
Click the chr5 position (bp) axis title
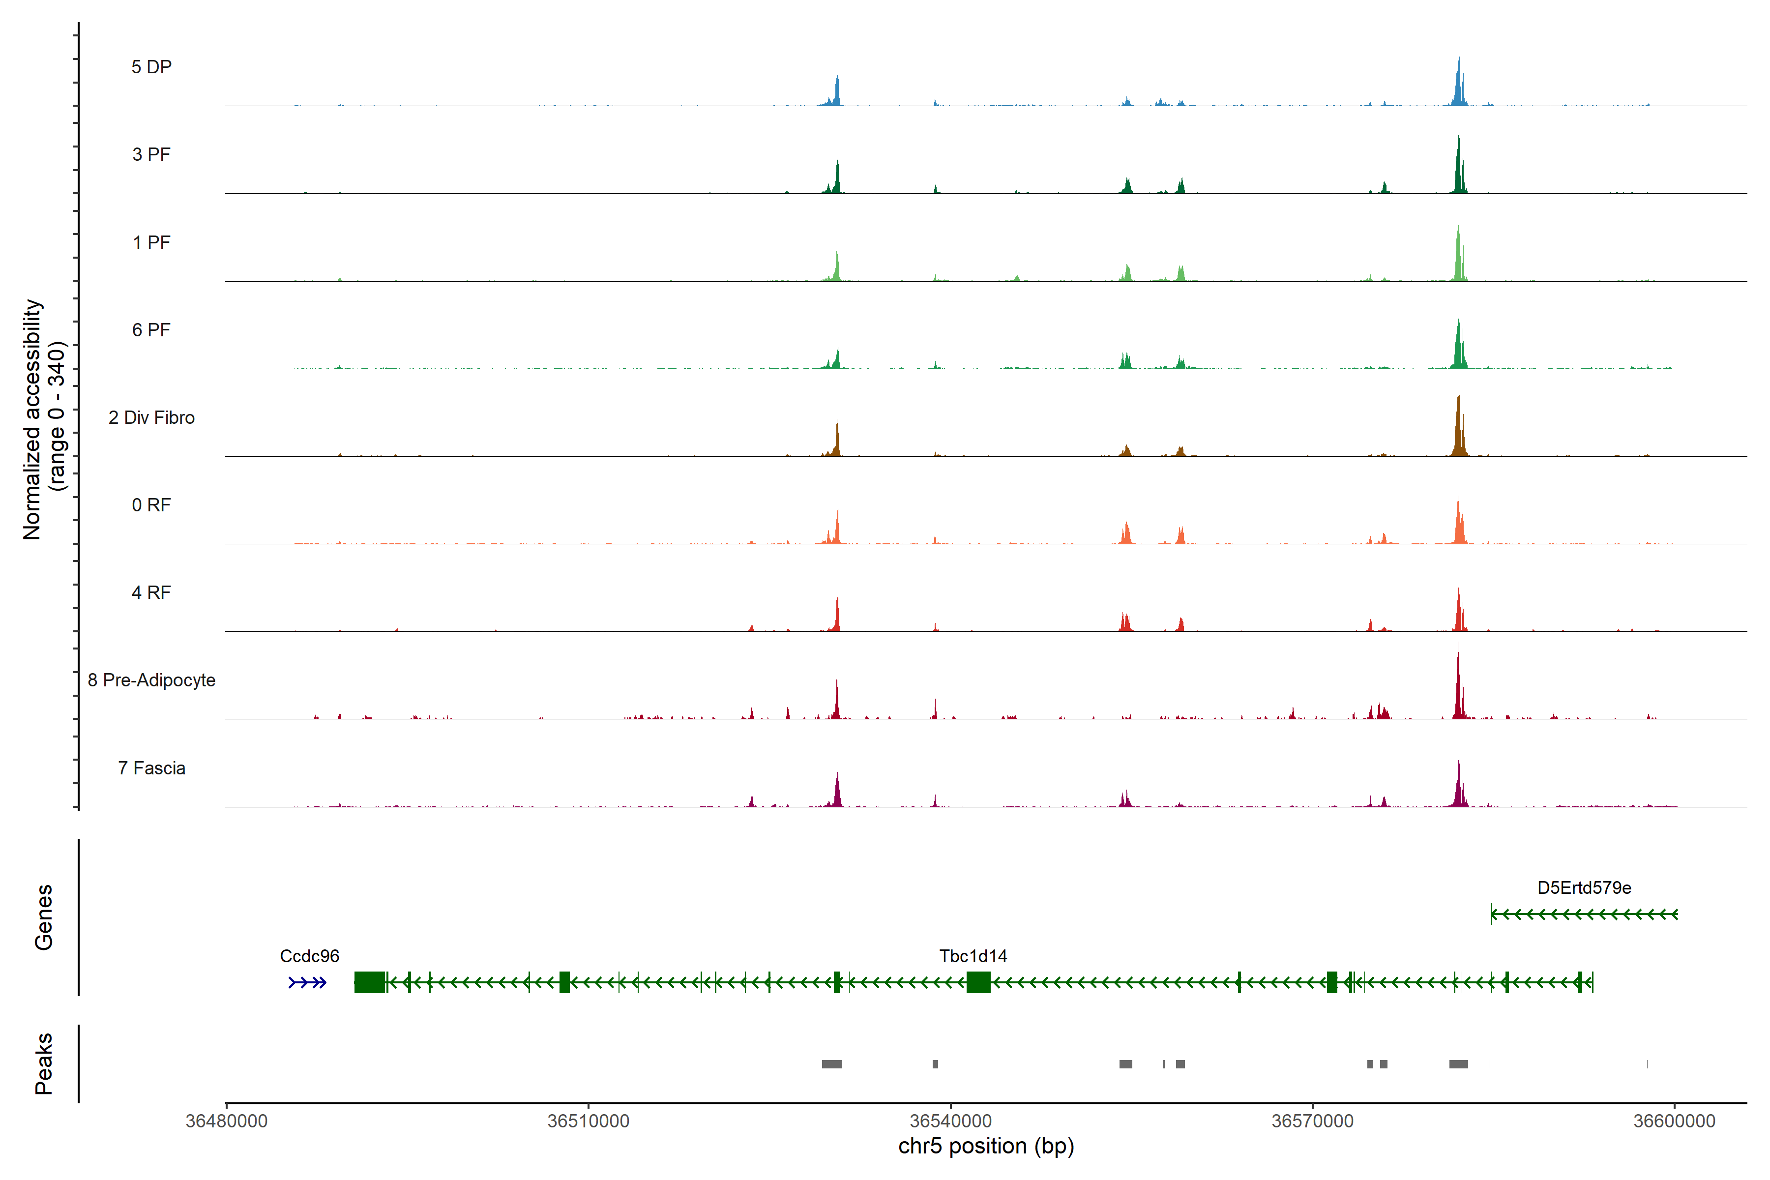tap(986, 1147)
